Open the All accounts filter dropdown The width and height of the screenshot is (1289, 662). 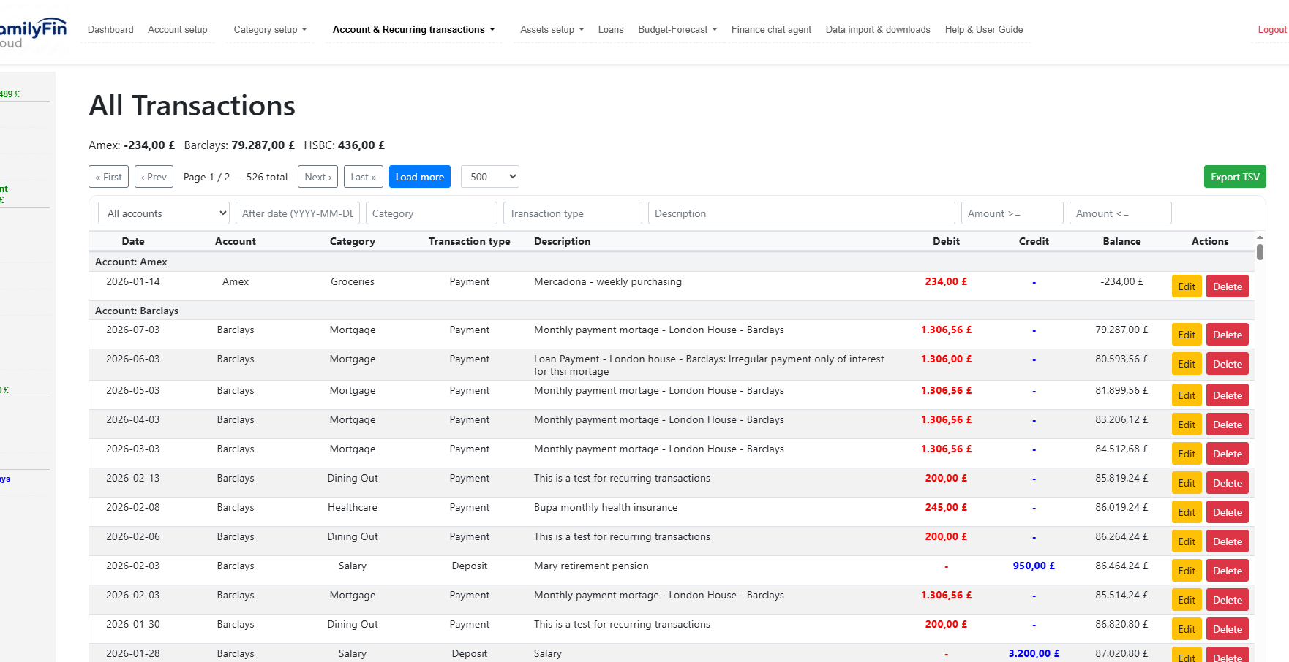coord(164,213)
